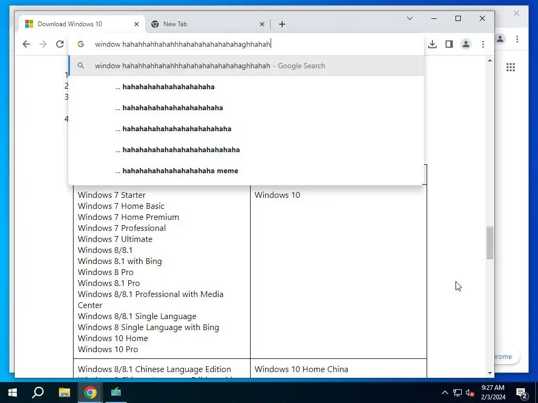538x403 pixels.
Task: Reload the current page
Action: click(x=60, y=44)
